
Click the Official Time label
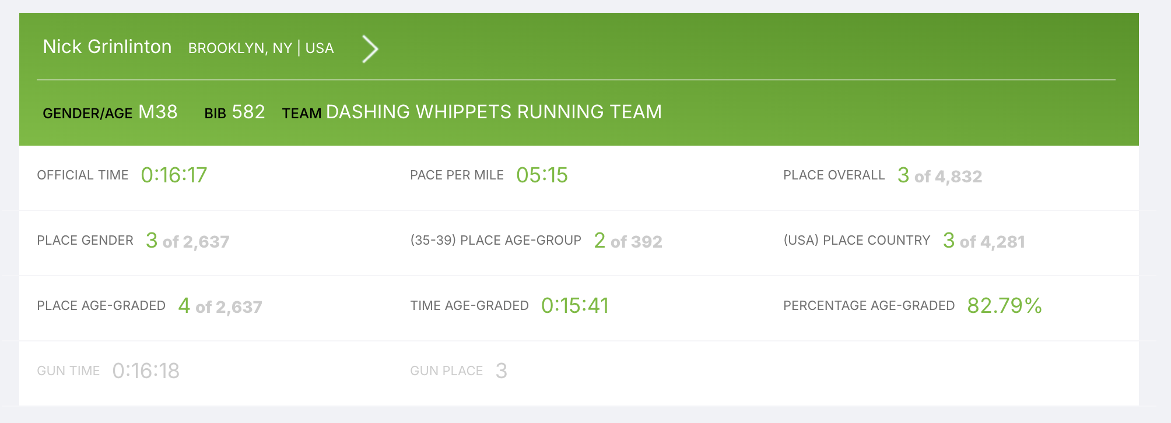click(x=82, y=175)
